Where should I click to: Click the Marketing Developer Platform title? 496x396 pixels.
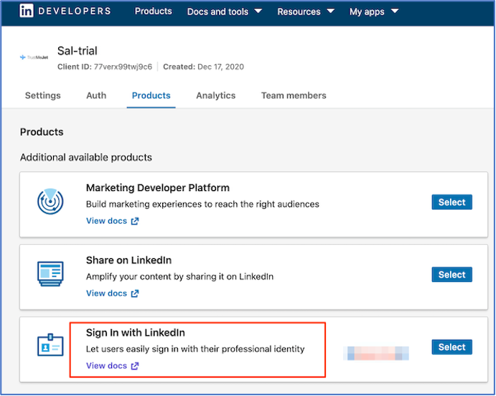[x=158, y=188]
